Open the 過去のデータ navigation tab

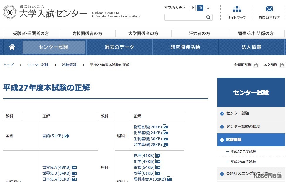119,47
